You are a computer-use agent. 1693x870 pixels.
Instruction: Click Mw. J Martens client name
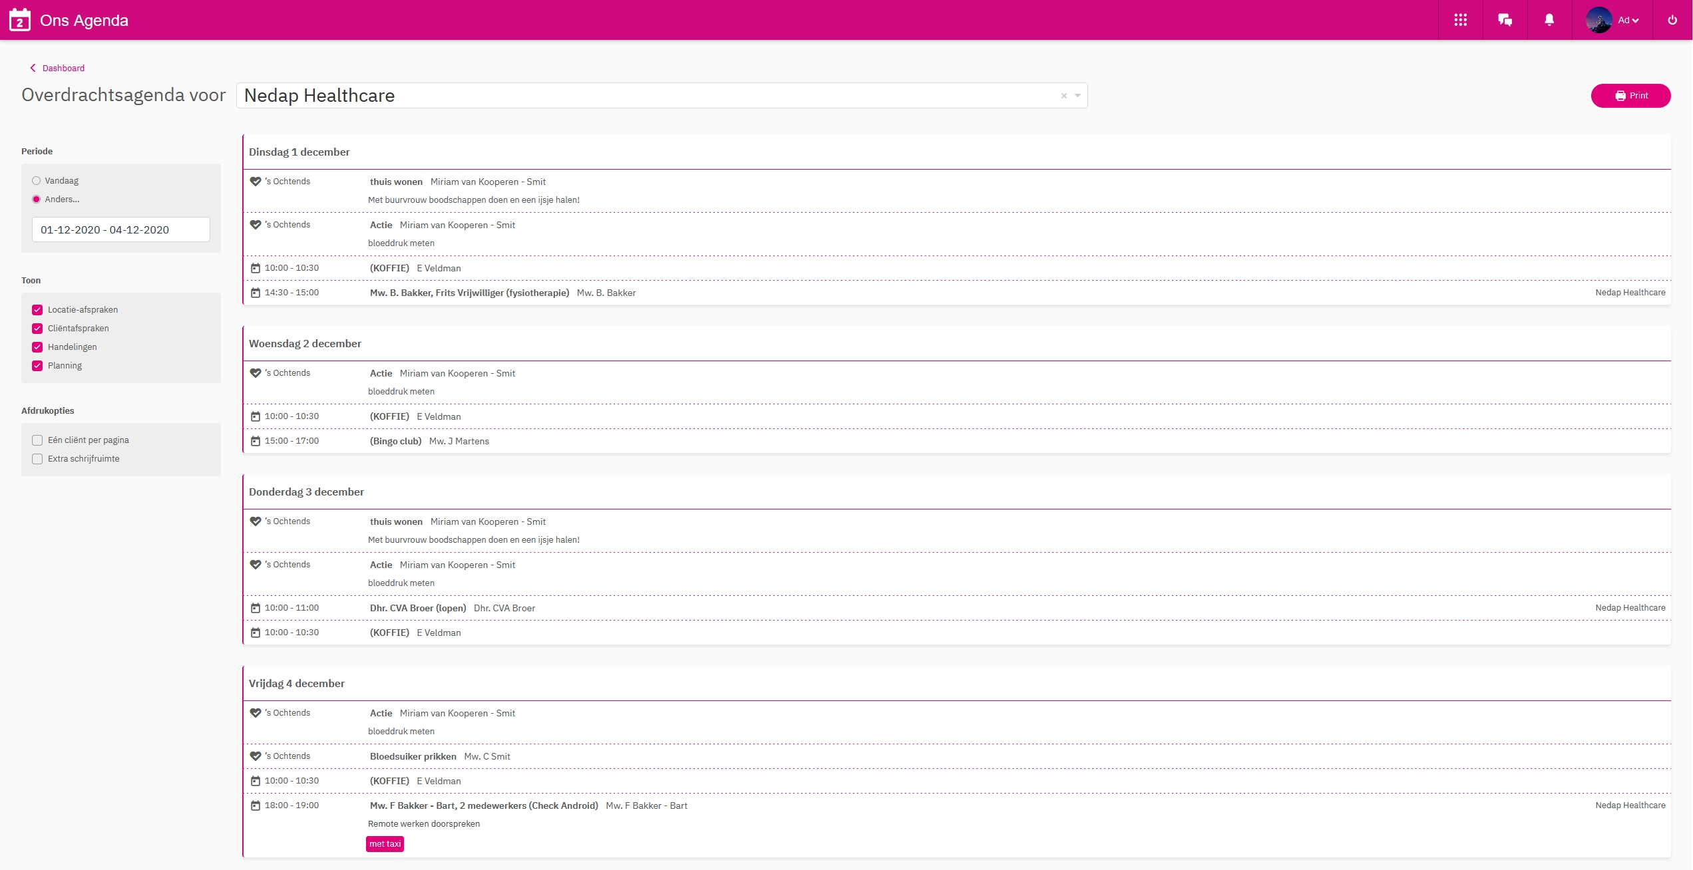click(459, 441)
